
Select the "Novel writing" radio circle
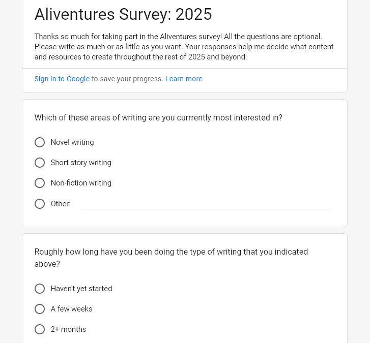point(40,143)
